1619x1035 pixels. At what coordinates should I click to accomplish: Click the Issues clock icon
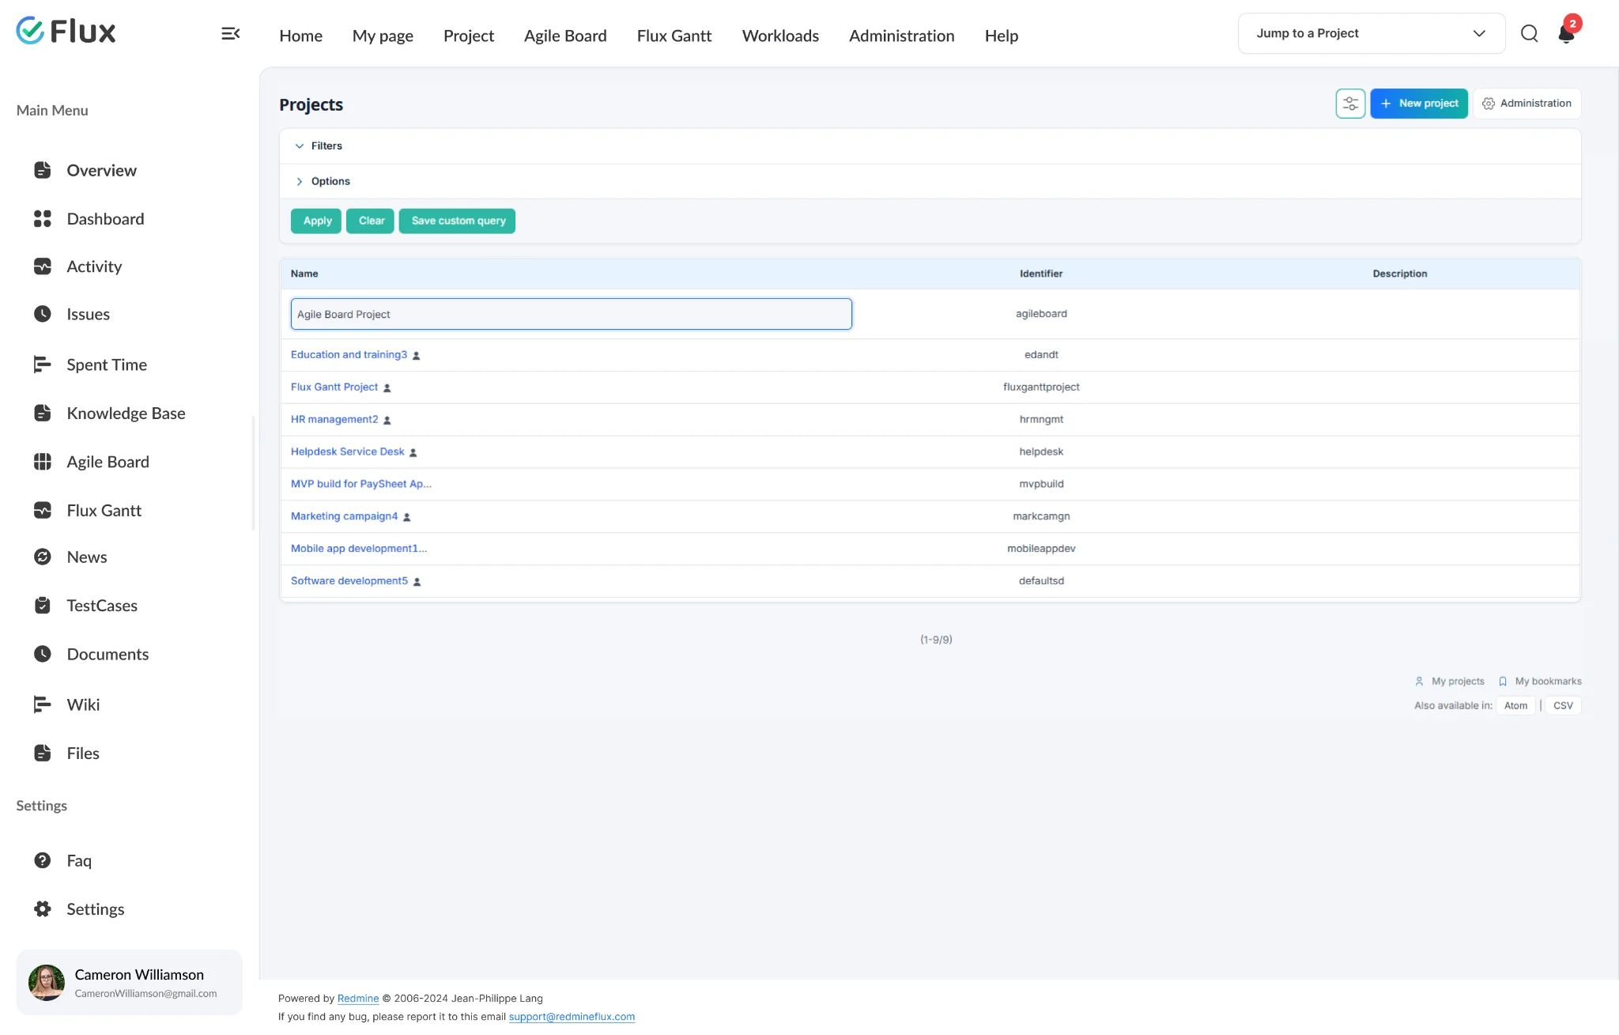tap(43, 314)
